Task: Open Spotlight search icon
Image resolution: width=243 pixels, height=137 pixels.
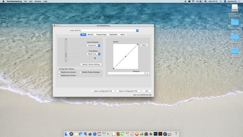Action: click(x=221, y=2)
